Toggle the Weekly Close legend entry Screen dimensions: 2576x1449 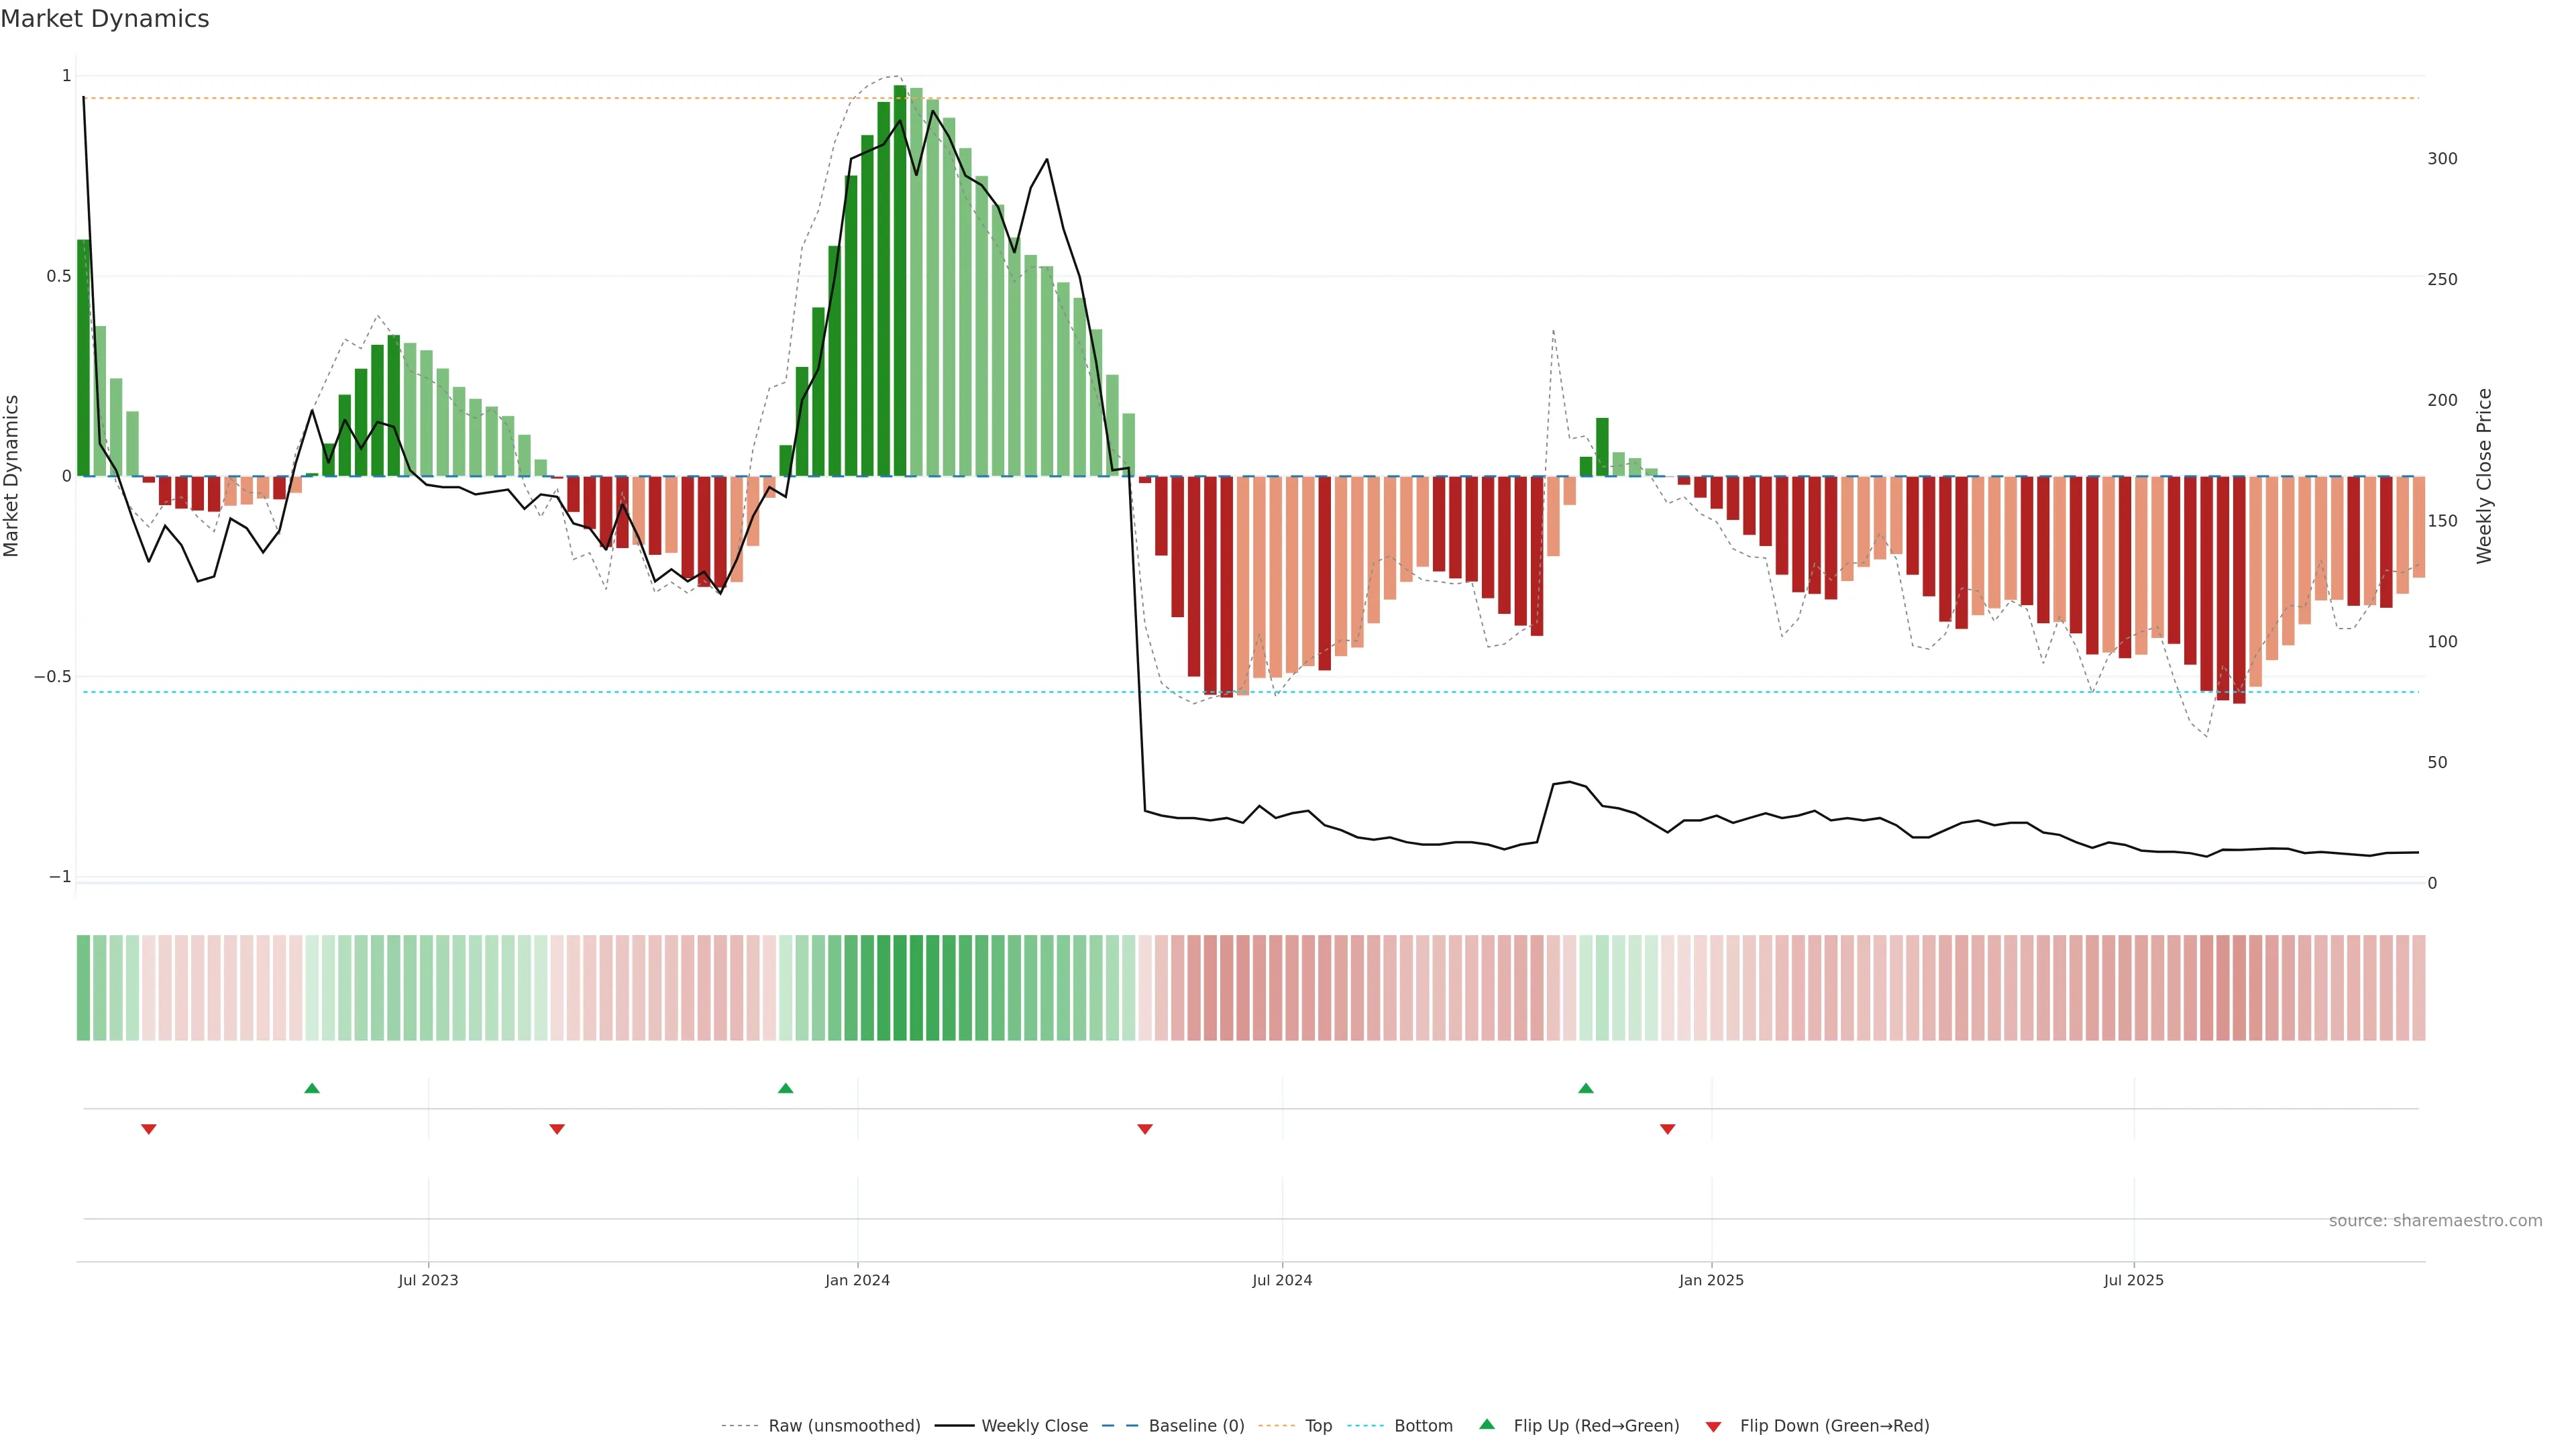(x=1034, y=1426)
